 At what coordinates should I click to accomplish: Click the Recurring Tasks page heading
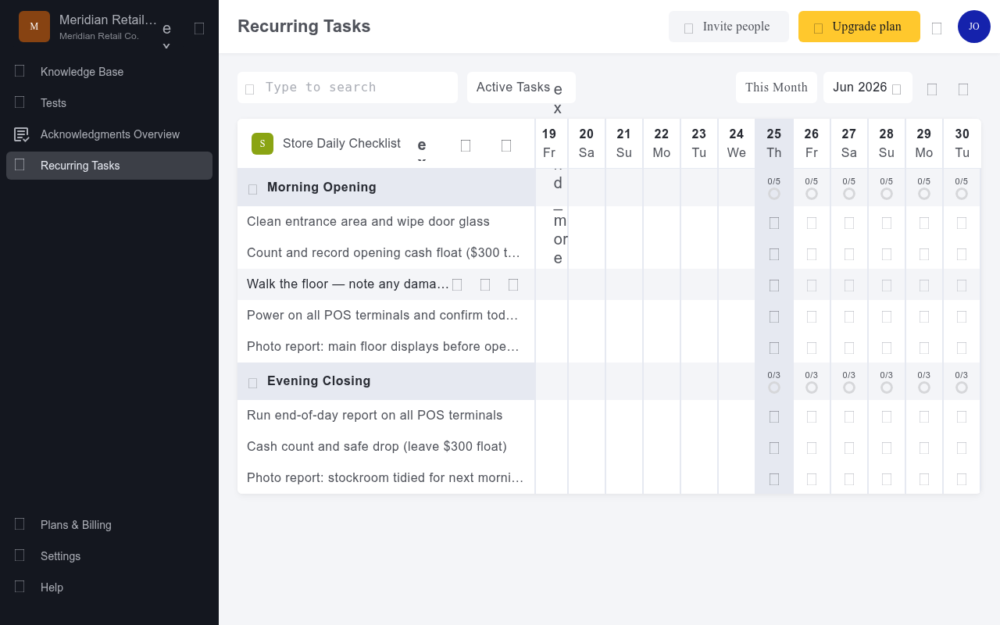click(x=304, y=27)
